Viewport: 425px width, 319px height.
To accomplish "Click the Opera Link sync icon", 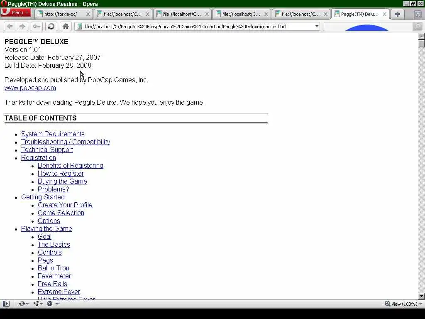I will (22, 304).
